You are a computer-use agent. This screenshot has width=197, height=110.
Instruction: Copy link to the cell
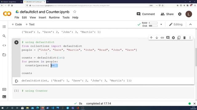pos(162,38)
